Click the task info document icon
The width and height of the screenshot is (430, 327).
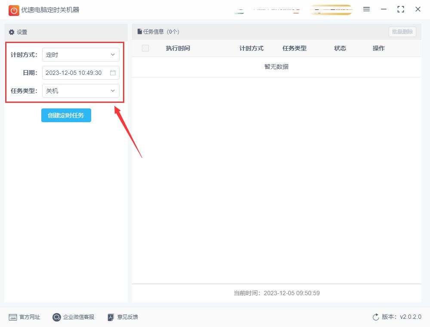tap(140, 31)
